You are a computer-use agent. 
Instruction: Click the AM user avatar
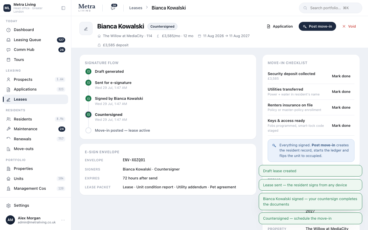10,220
